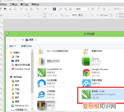
Task: Open the 文件 menu
Action: [x=3, y=4]
